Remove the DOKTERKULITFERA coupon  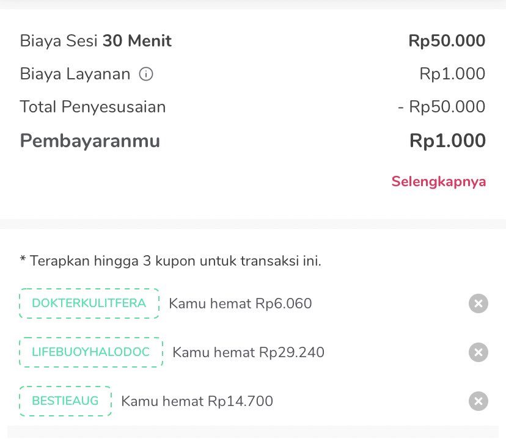[x=479, y=303]
